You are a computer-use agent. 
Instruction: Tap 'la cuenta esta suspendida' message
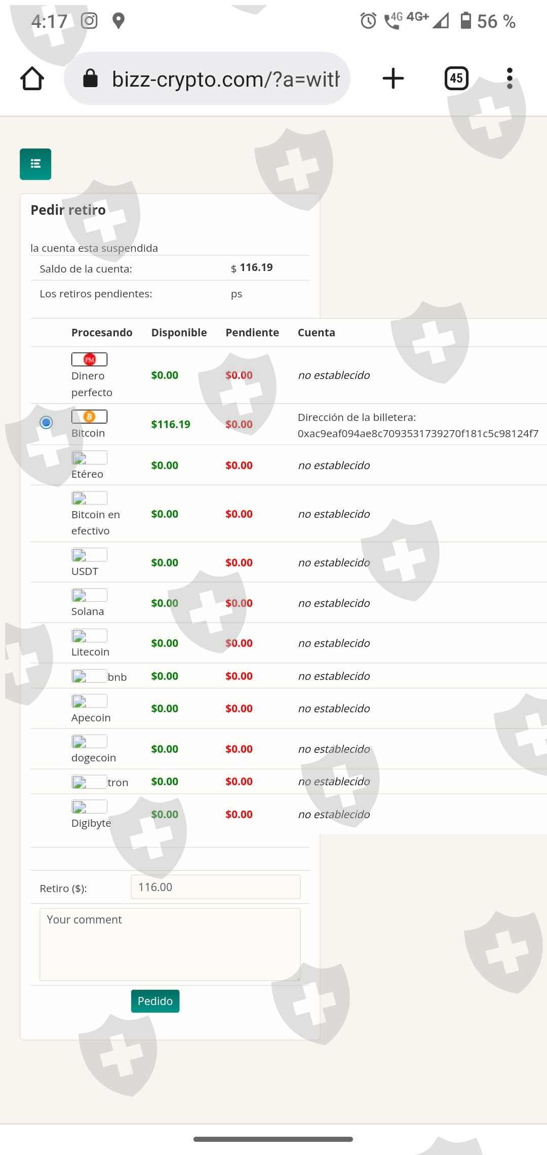pyautogui.click(x=94, y=248)
